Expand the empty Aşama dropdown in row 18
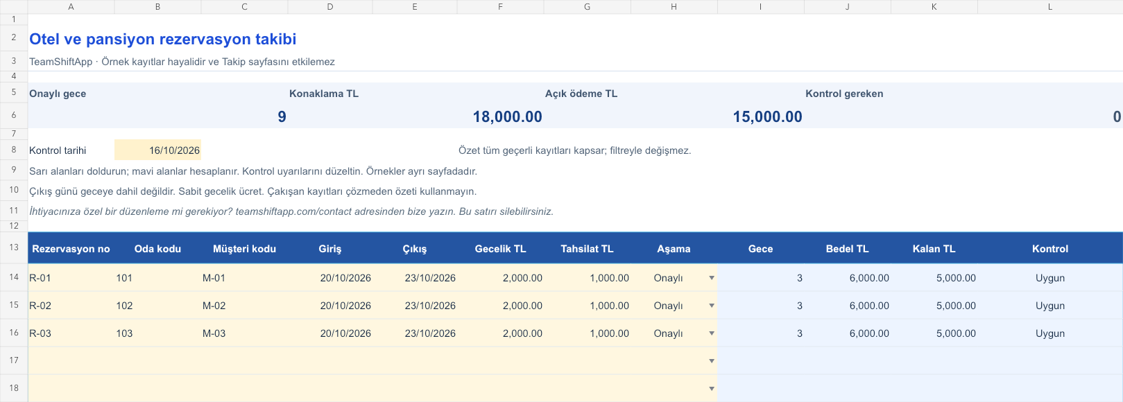 [712, 389]
